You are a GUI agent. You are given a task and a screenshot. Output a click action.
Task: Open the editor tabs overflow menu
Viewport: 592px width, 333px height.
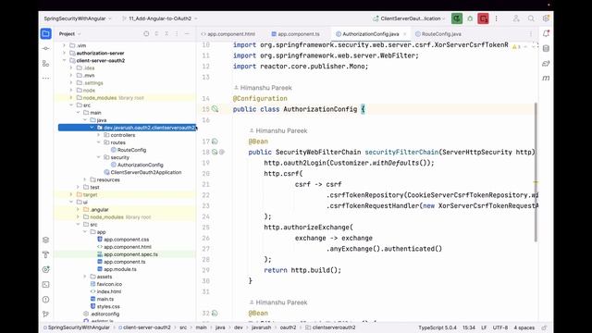[x=530, y=34]
